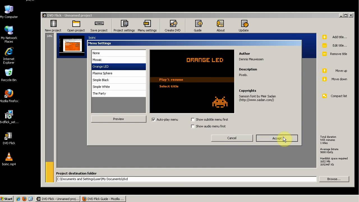The height and width of the screenshot is (202, 359).
Task: Open the Open project folder icon
Action: [76, 24]
